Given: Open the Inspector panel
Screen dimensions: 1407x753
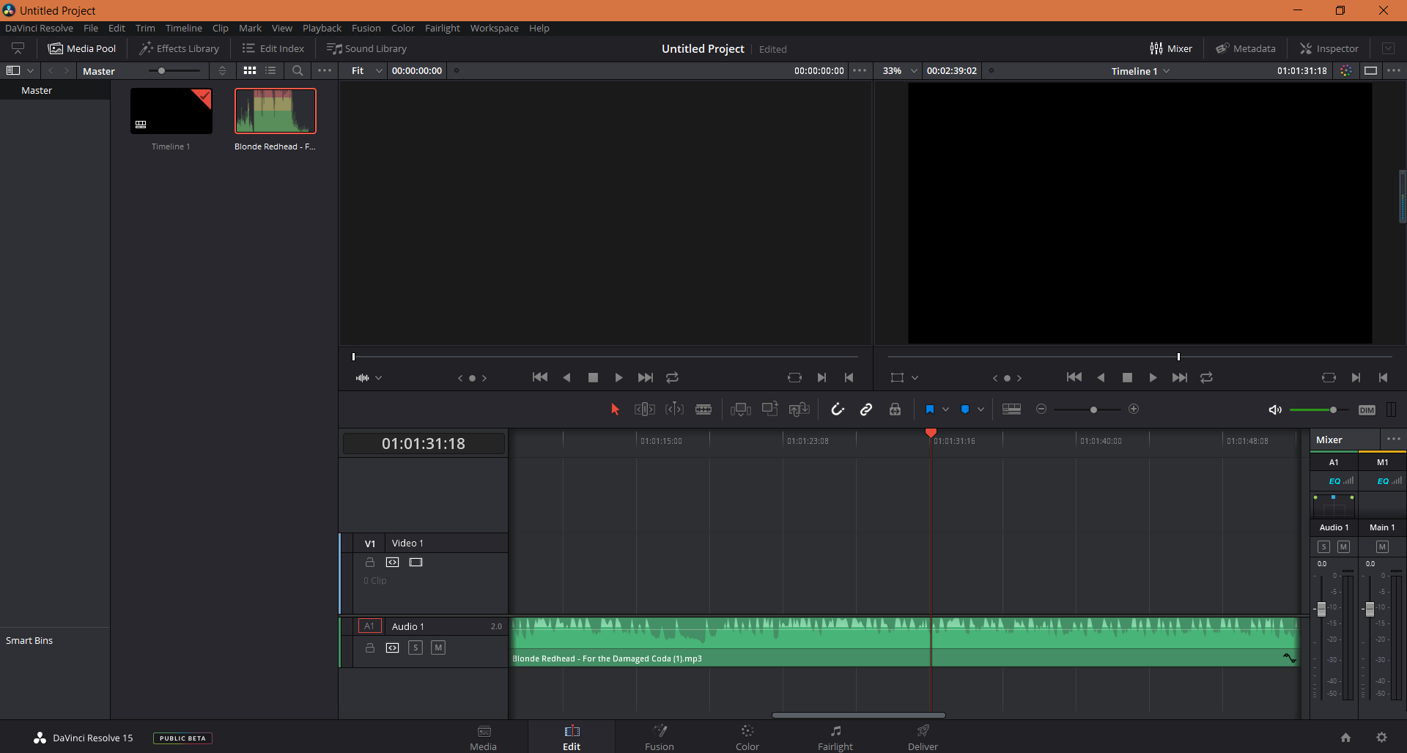Looking at the screenshot, I should (x=1329, y=48).
